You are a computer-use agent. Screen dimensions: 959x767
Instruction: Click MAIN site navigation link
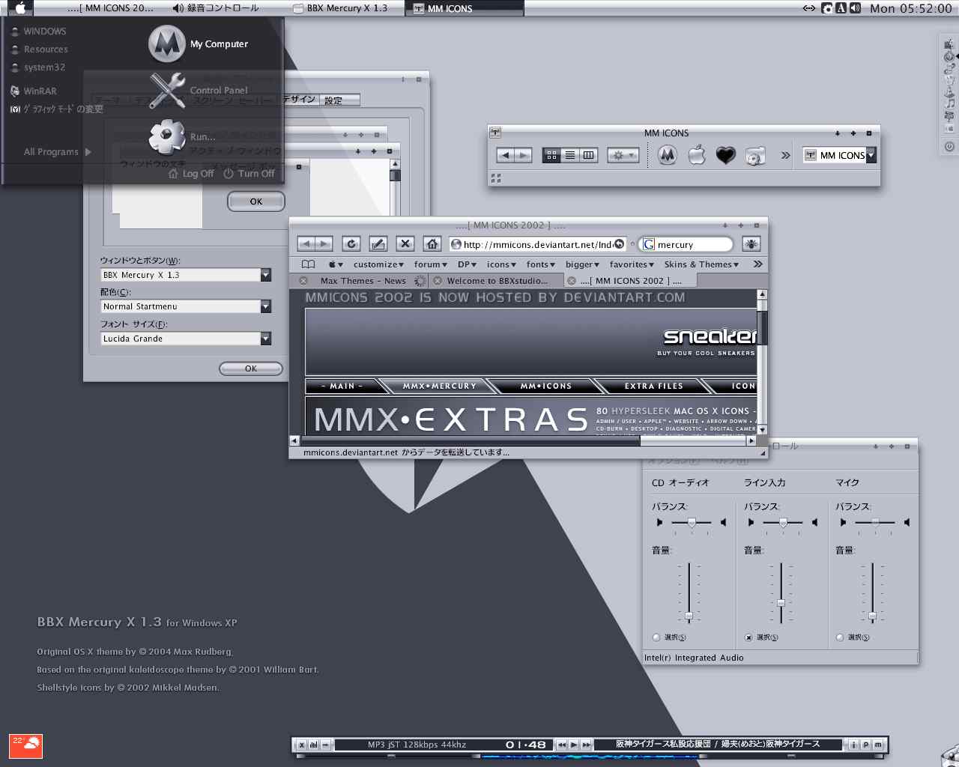pos(342,386)
